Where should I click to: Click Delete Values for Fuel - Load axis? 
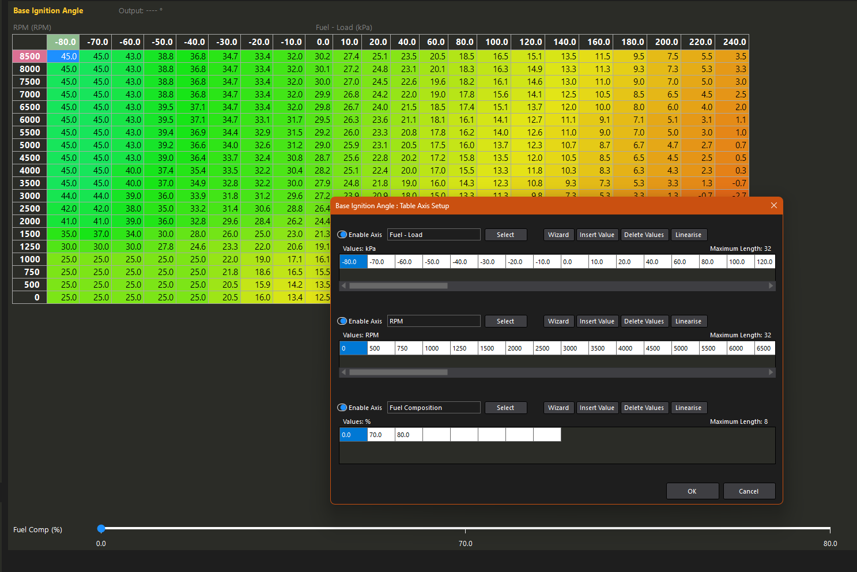(644, 235)
